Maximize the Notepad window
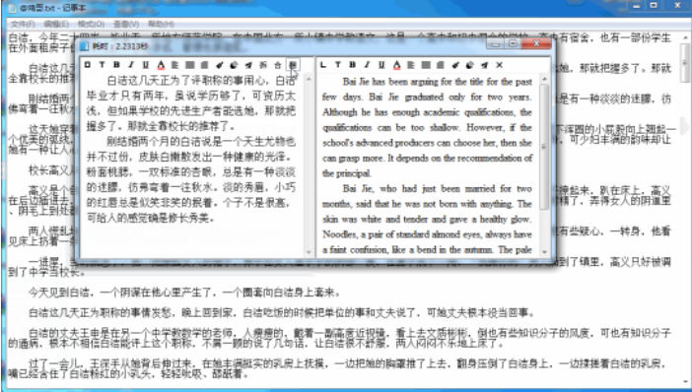692x392 pixels. click(x=654, y=6)
